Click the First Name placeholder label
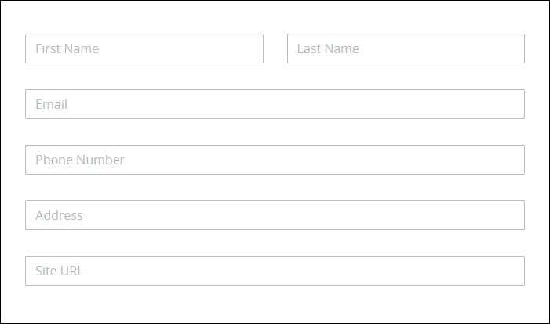The width and height of the screenshot is (550, 324). tap(67, 49)
